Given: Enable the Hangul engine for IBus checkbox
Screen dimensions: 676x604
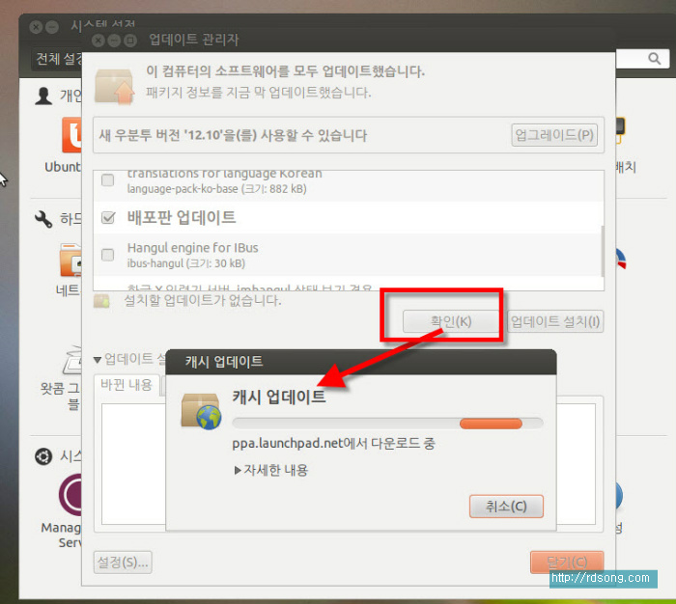Looking at the screenshot, I should click(x=108, y=255).
